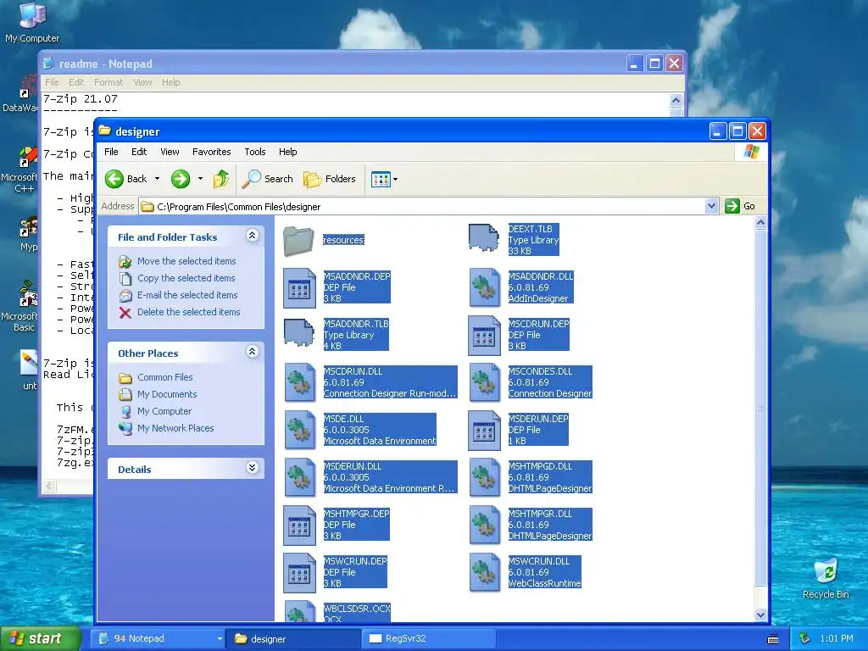
Task: Click the Start button
Action: pyautogui.click(x=39, y=639)
